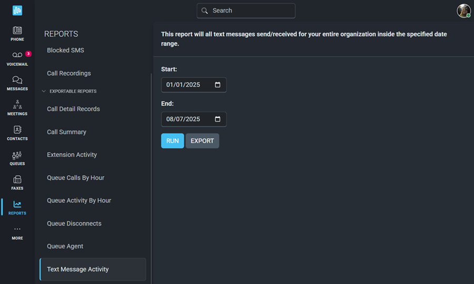Image resolution: width=474 pixels, height=284 pixels.
Task: Click the app logo at top left
Action: 17,11
